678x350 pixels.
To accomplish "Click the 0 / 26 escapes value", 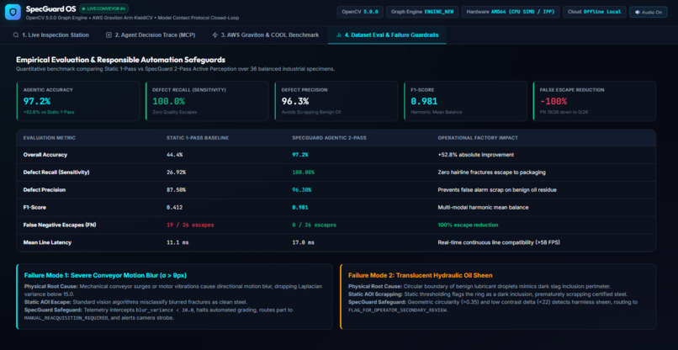I will 314,225.
